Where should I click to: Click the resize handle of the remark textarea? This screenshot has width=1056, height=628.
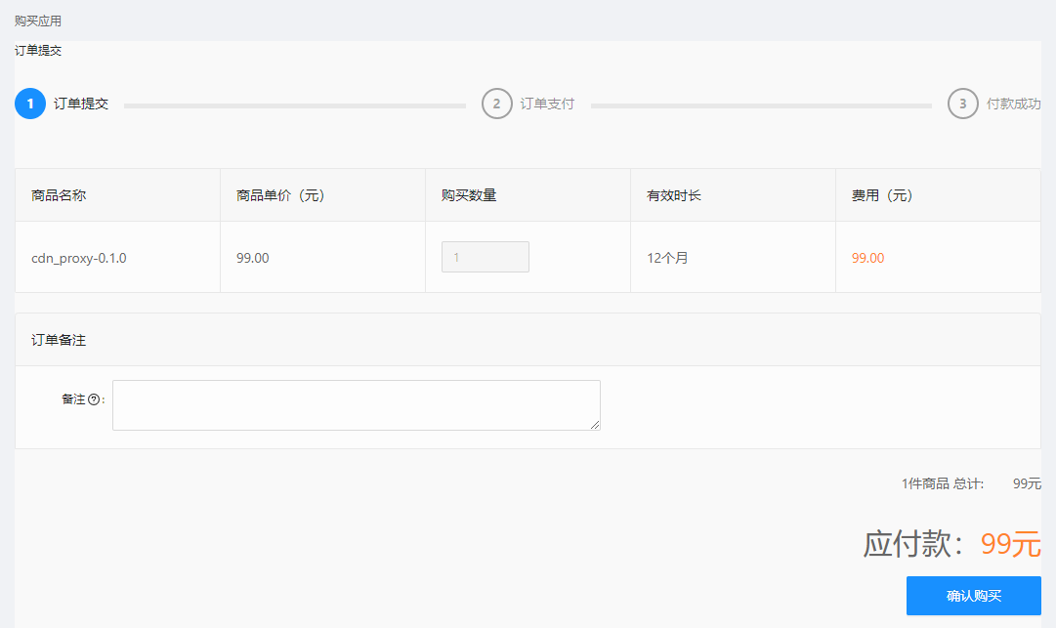click(x=594, y=424)
